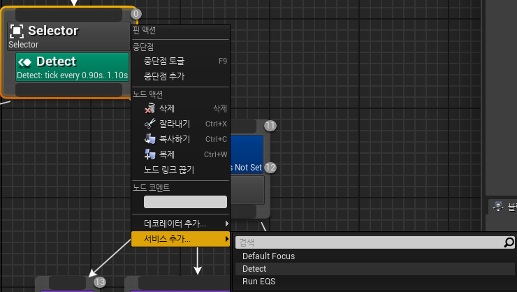Click the Detect service diamond icon
This screenshot has width=517, height=292.
[24, 62]
